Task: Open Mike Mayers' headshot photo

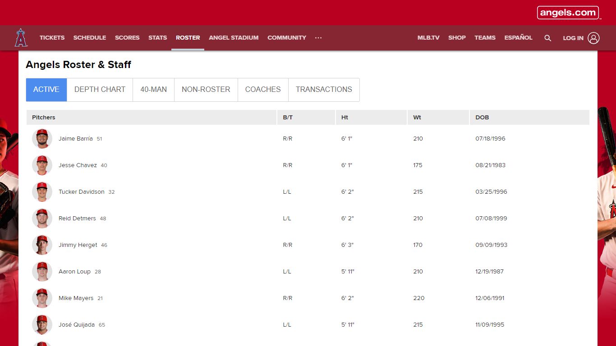Action: point(42,298)
